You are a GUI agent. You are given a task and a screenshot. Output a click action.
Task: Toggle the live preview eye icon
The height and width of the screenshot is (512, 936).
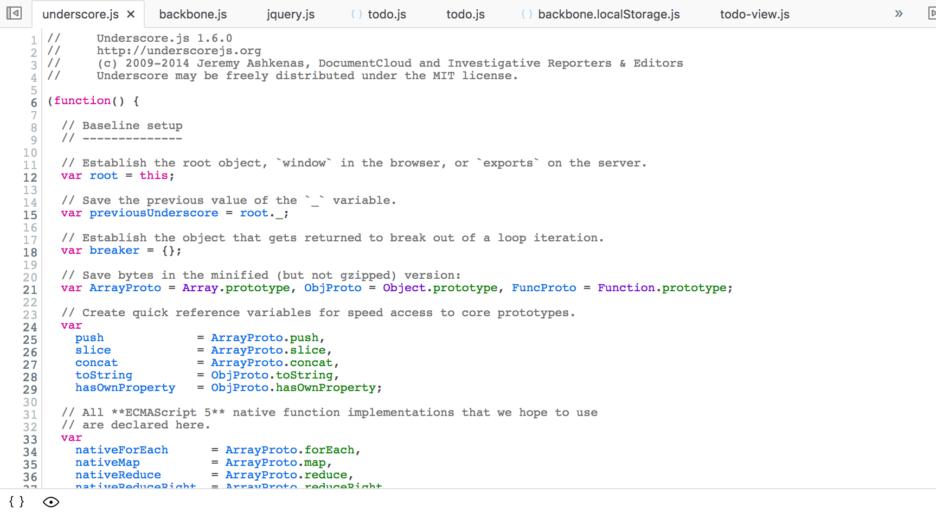51,502
